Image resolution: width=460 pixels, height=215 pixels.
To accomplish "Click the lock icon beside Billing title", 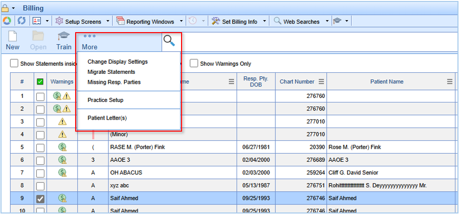I will [x=5, y=8].
